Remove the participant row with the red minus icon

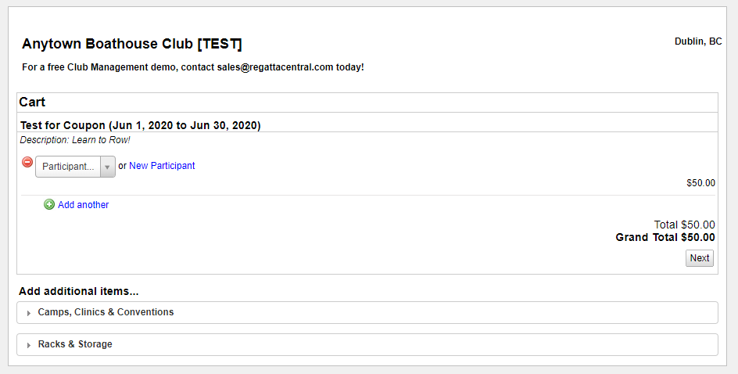coord(27,162)
